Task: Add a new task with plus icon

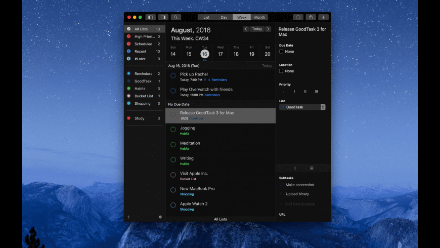Action: [x=324, y=17]
